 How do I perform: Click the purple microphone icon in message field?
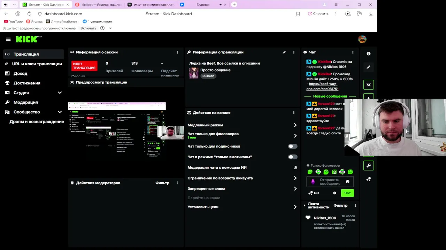tap(313, 182)
